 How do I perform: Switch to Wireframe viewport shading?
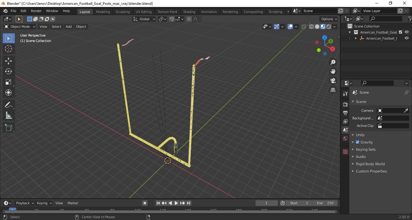[x=311, y=27]
